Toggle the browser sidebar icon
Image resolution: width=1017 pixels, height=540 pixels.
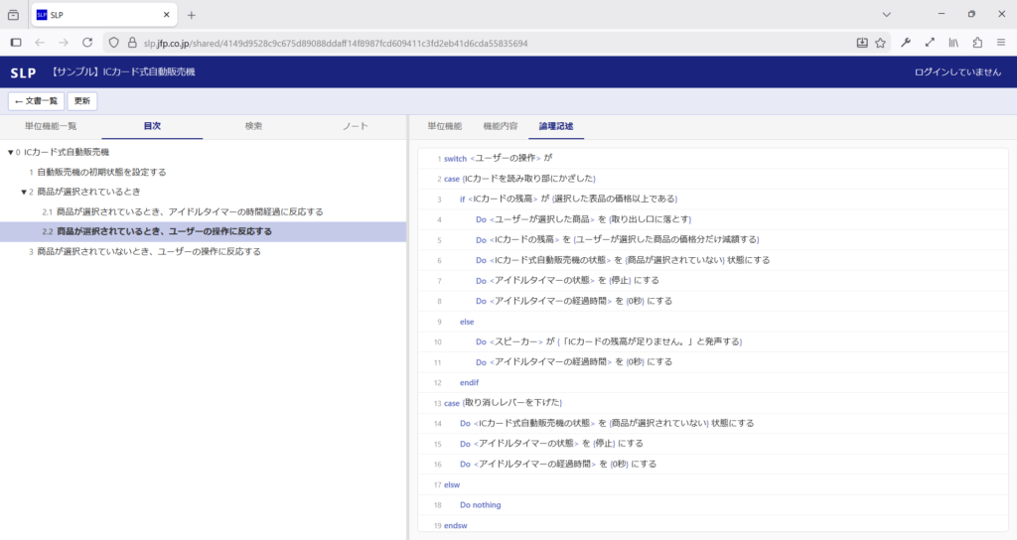pos(16,43)
